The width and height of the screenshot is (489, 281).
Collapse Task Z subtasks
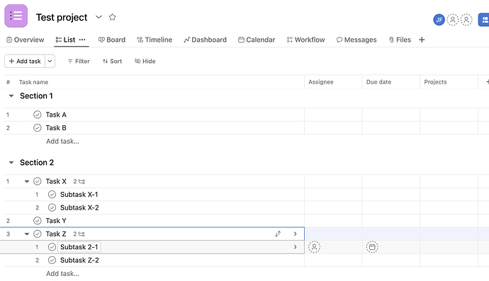[27, 234]
